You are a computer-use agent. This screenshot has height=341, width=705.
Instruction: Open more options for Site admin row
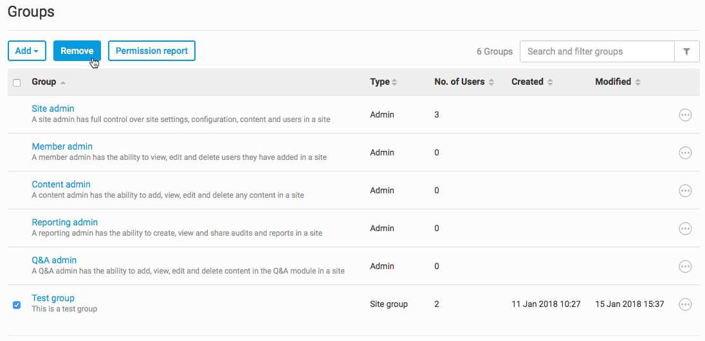[x=685, y=115]
